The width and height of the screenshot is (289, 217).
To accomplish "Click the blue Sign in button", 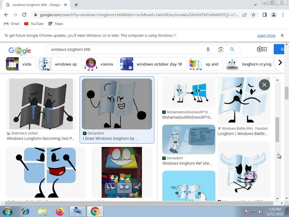I will click(279, 49).
